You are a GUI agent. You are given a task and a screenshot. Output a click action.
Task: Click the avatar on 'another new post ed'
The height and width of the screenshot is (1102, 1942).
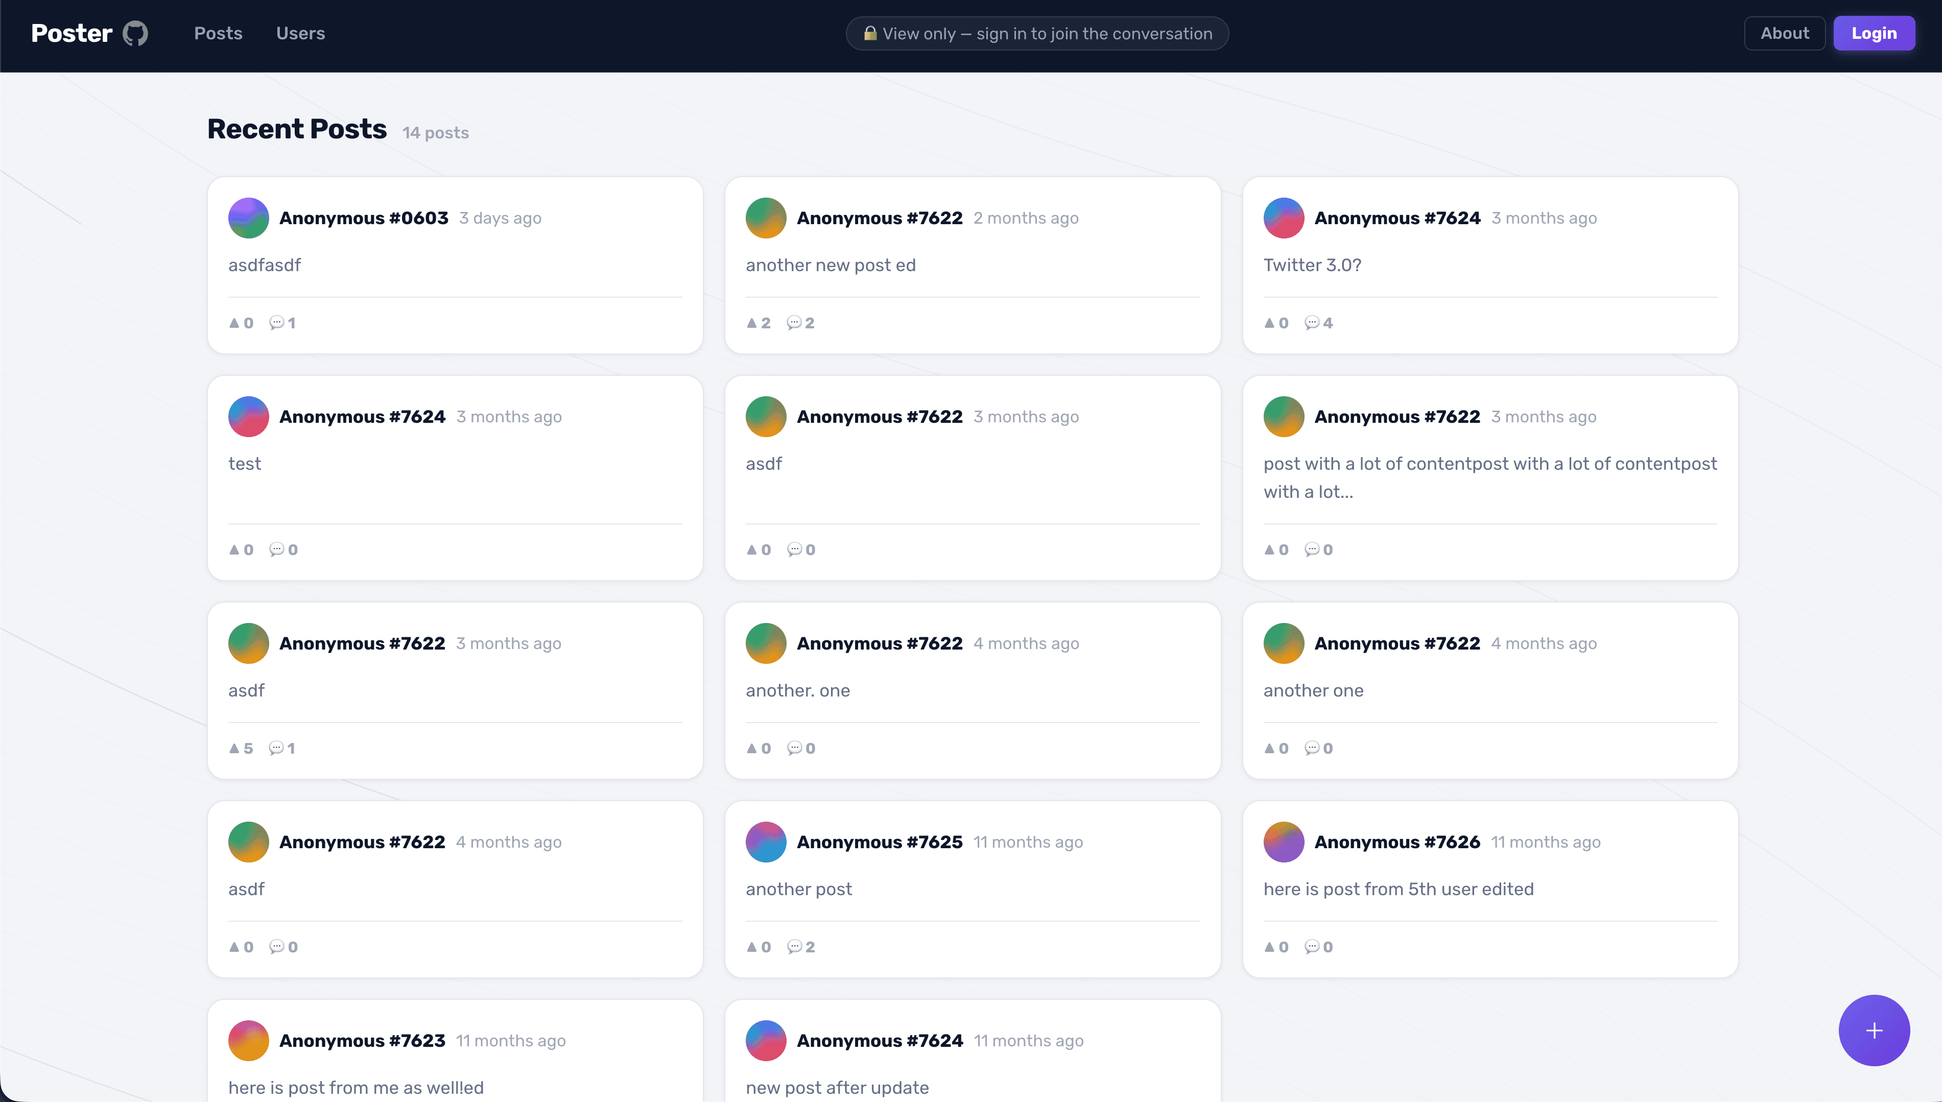(766, 218)
